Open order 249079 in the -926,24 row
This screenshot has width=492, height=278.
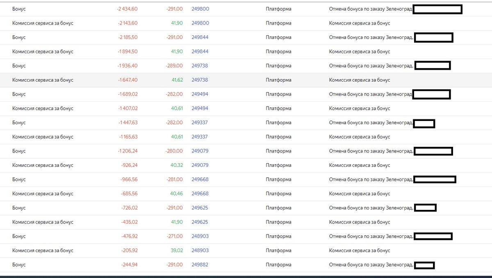click(x=200, y=165)
